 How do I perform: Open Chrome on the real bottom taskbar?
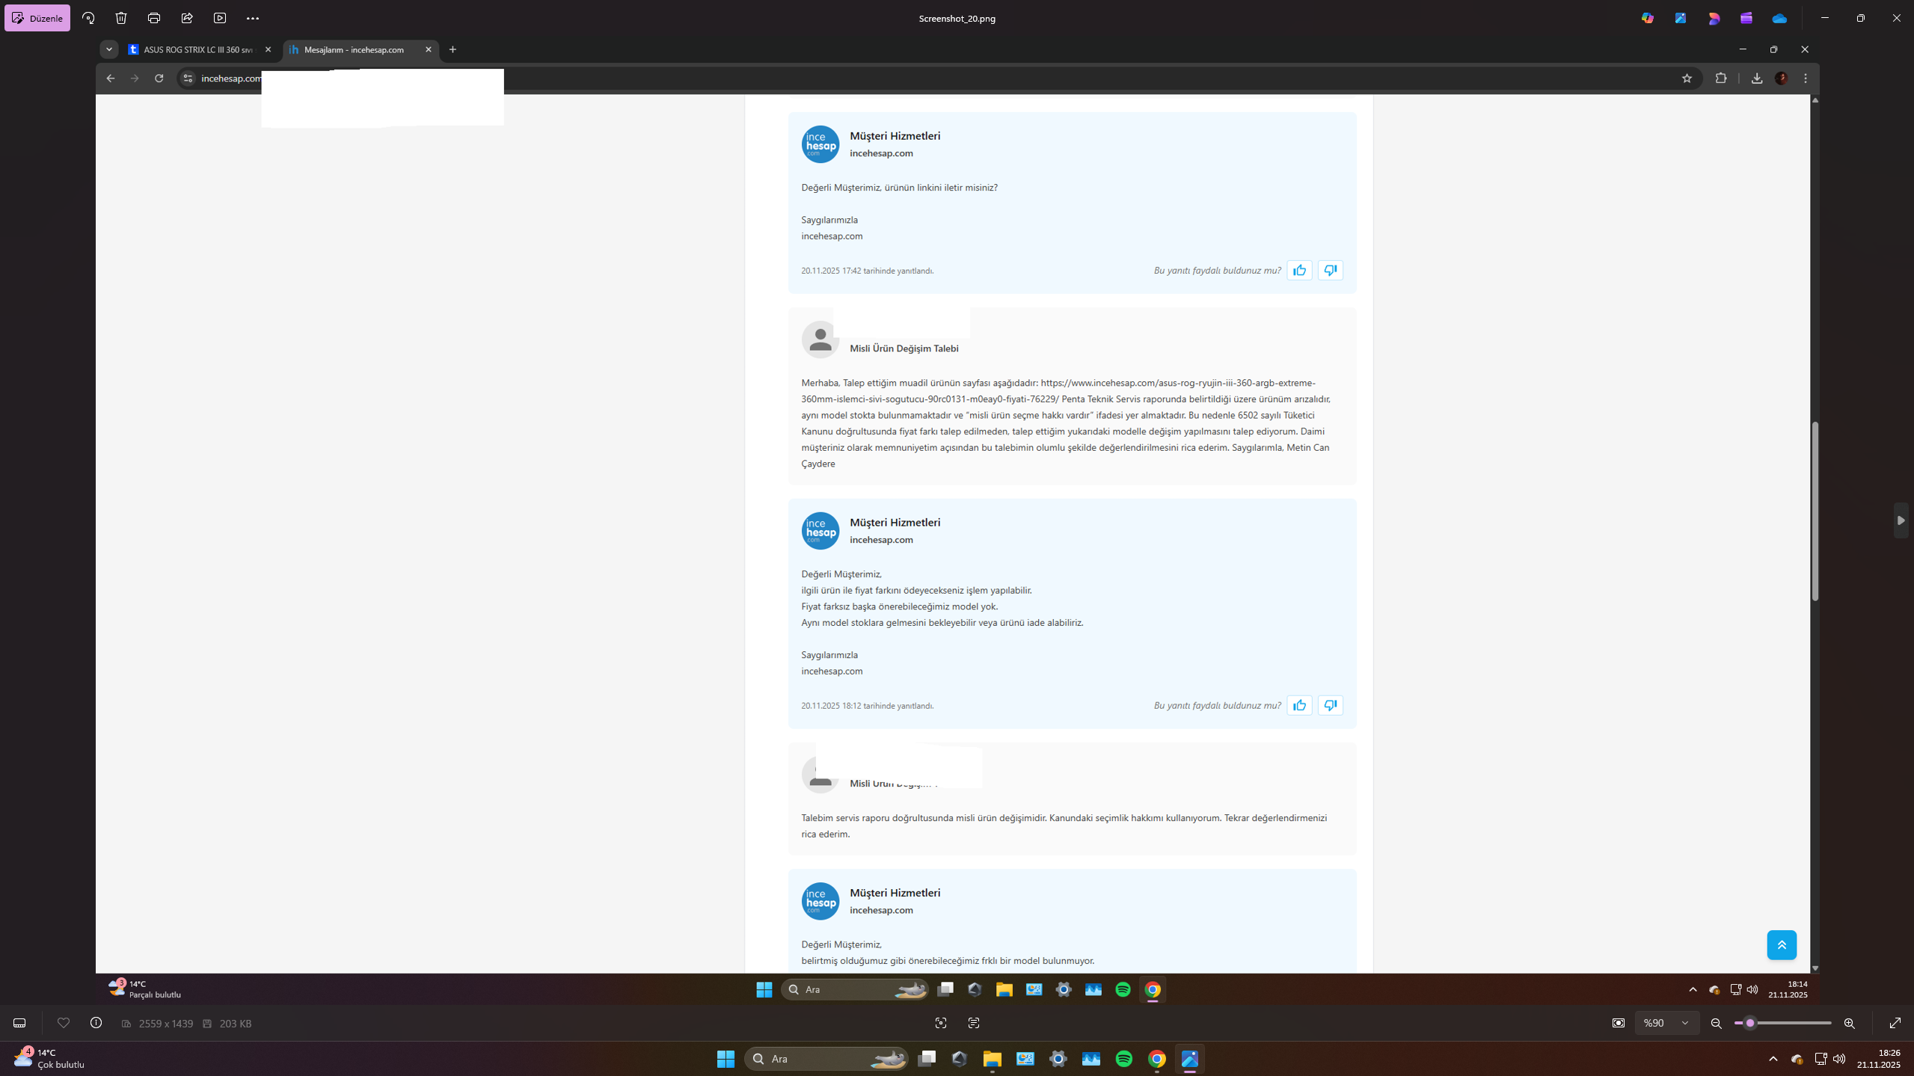(x=1157, y=1059)
